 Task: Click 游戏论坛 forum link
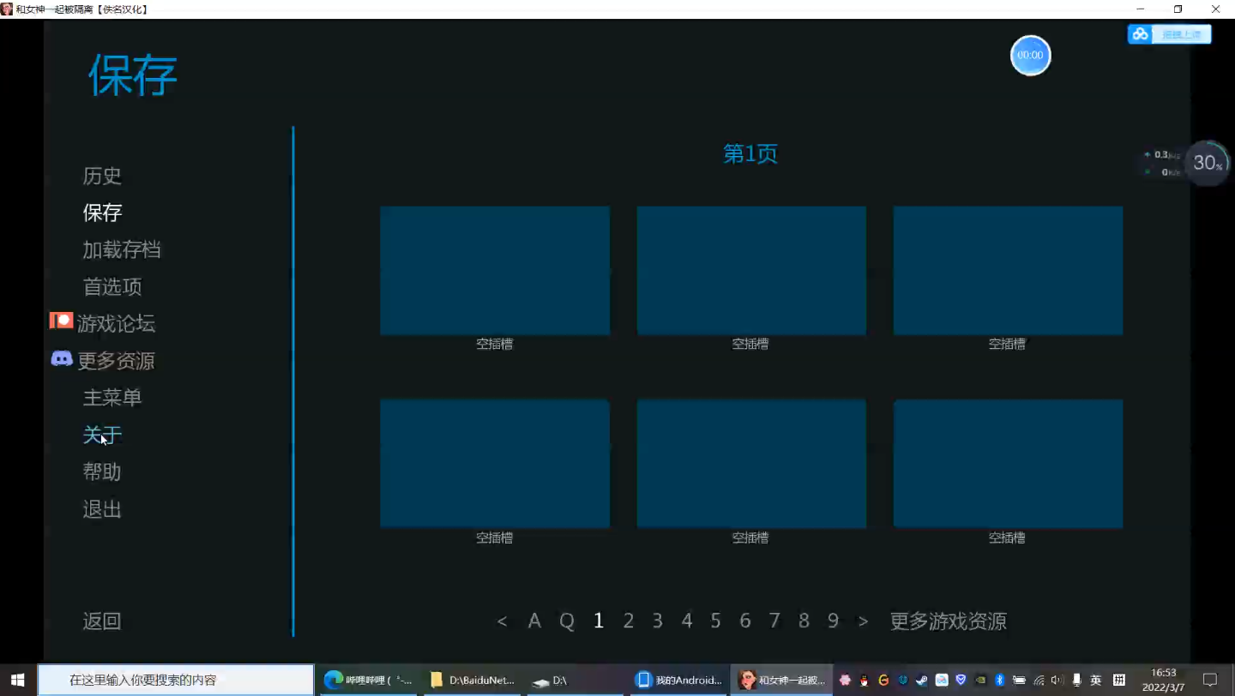point(116,324)
